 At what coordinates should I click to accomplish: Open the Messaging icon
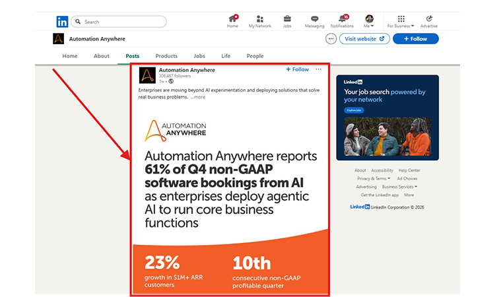(314, 21)
